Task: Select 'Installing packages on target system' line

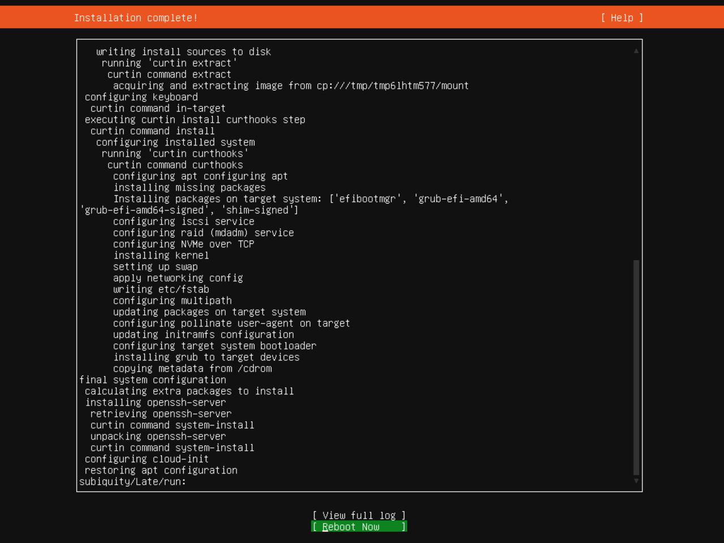Action: coord(311,199)
